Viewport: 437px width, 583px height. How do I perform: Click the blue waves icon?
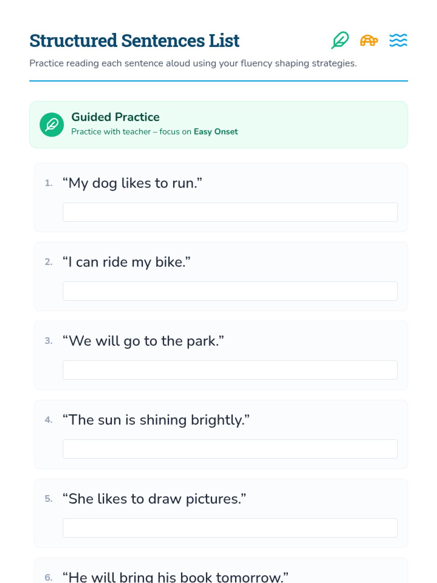coord(398,40)
